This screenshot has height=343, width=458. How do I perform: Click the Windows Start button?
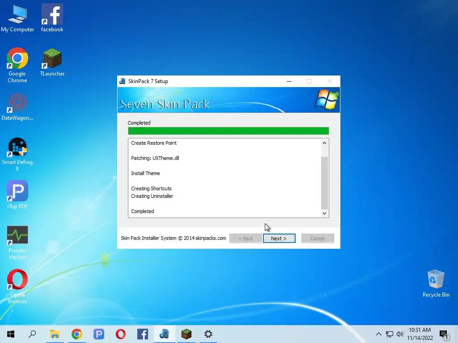(11, 334)
